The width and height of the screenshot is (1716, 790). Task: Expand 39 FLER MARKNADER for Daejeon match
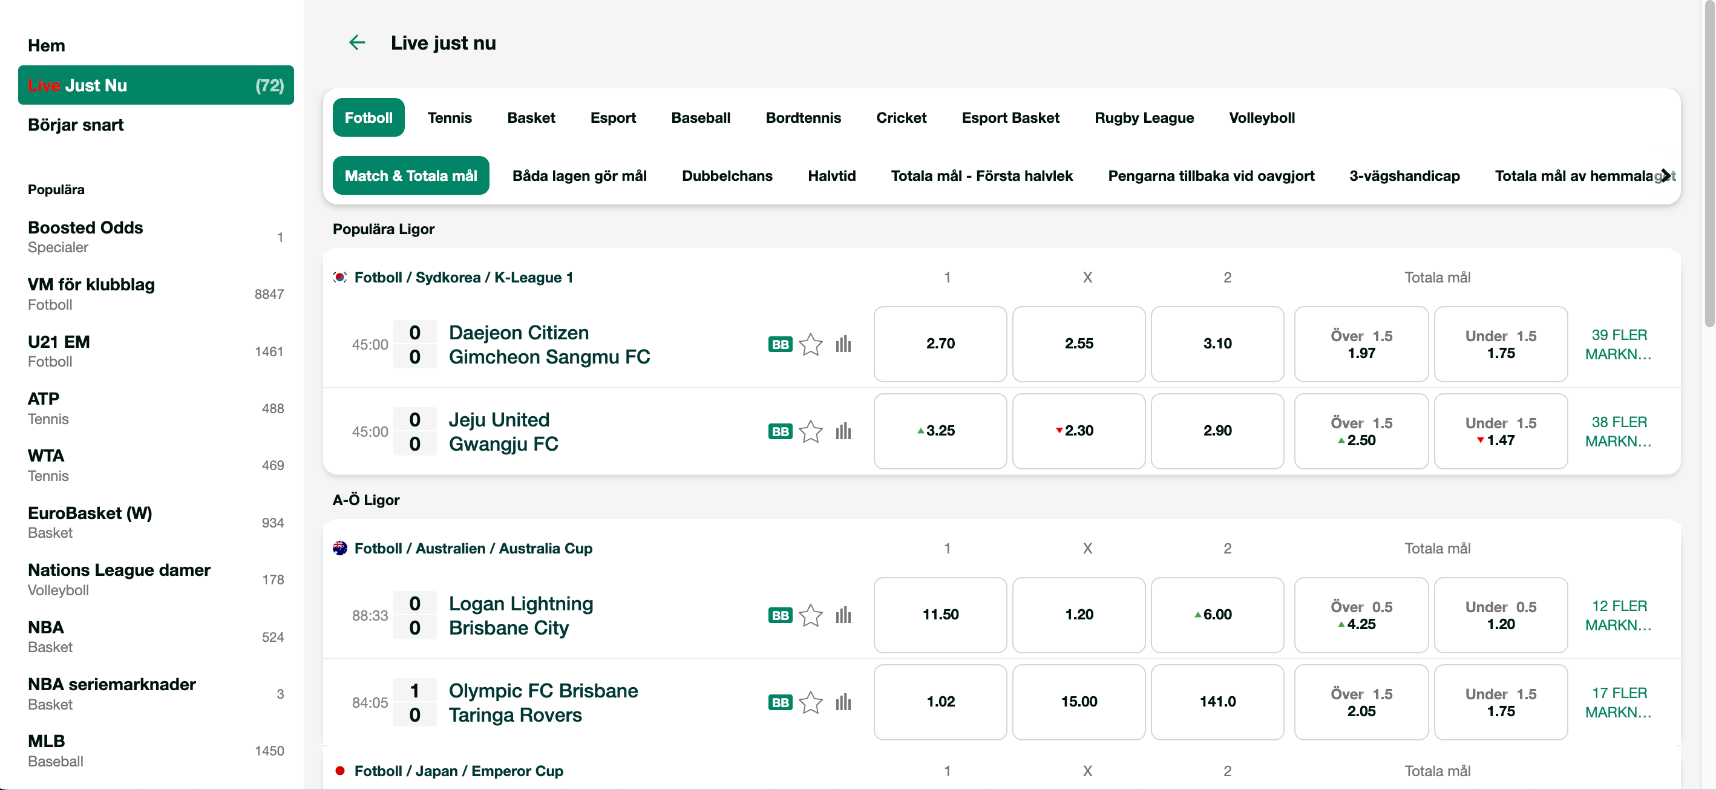tap(1619, 344)
